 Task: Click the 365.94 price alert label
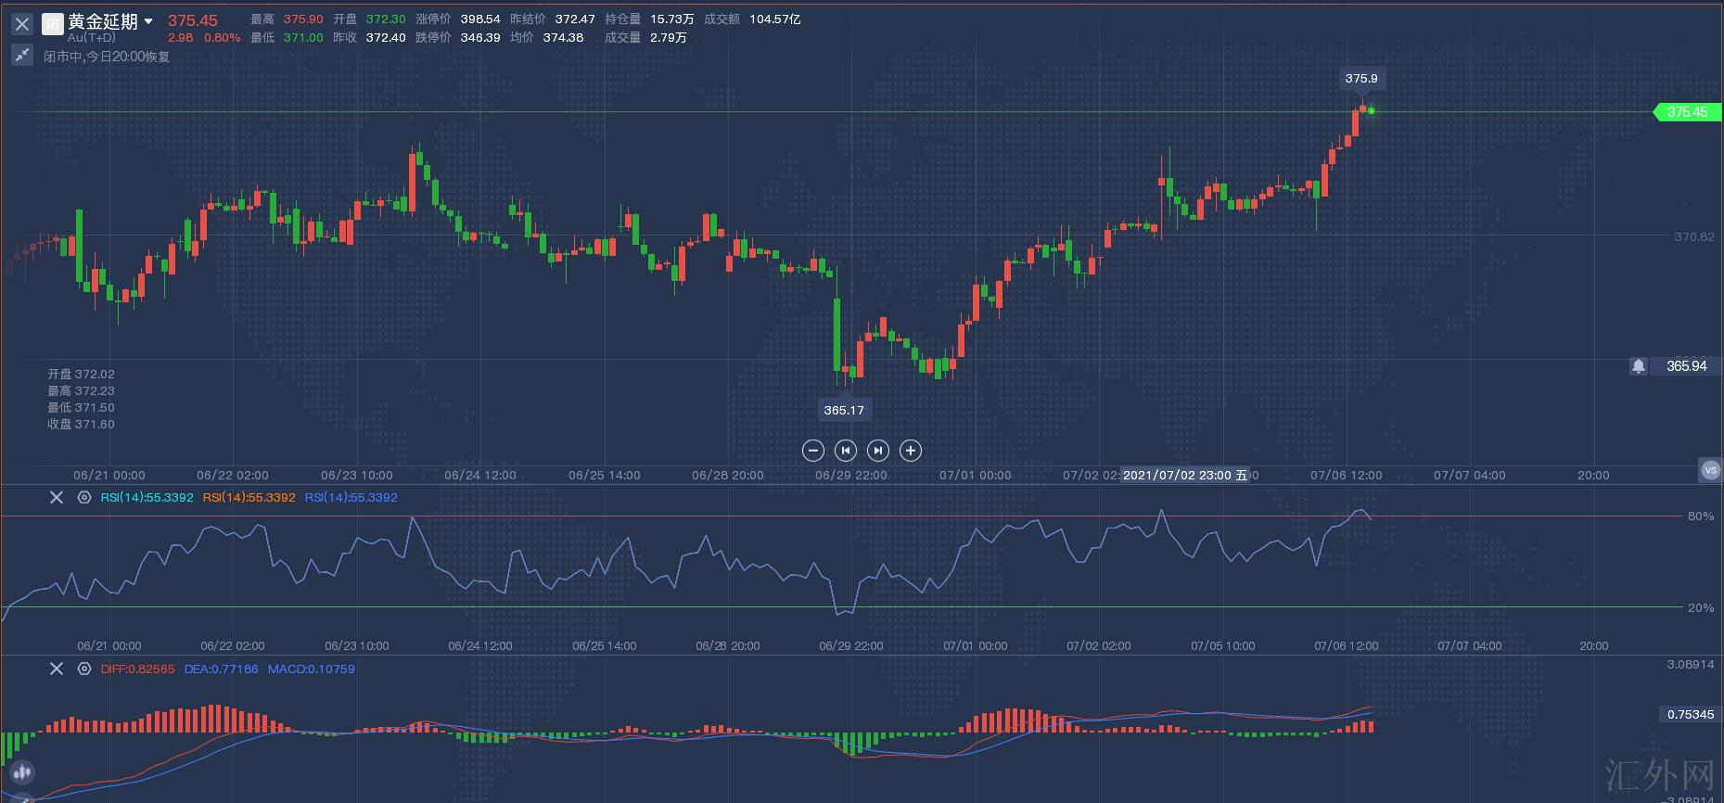tap(1686, 366)
